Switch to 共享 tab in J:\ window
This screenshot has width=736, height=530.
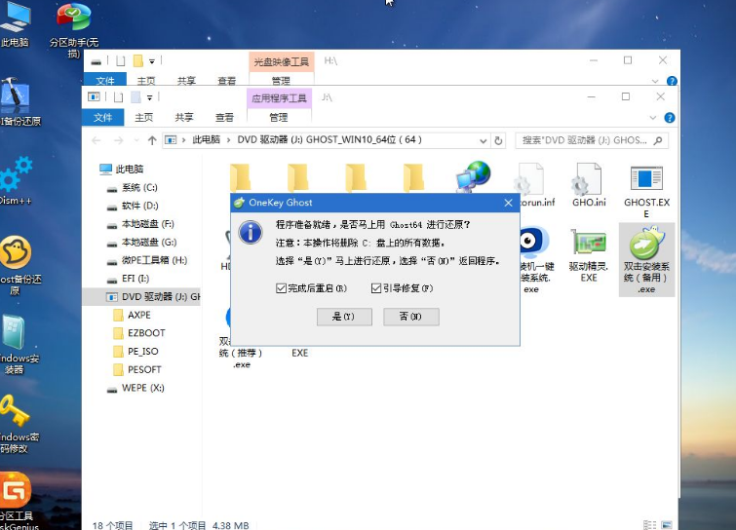[184, 117]
